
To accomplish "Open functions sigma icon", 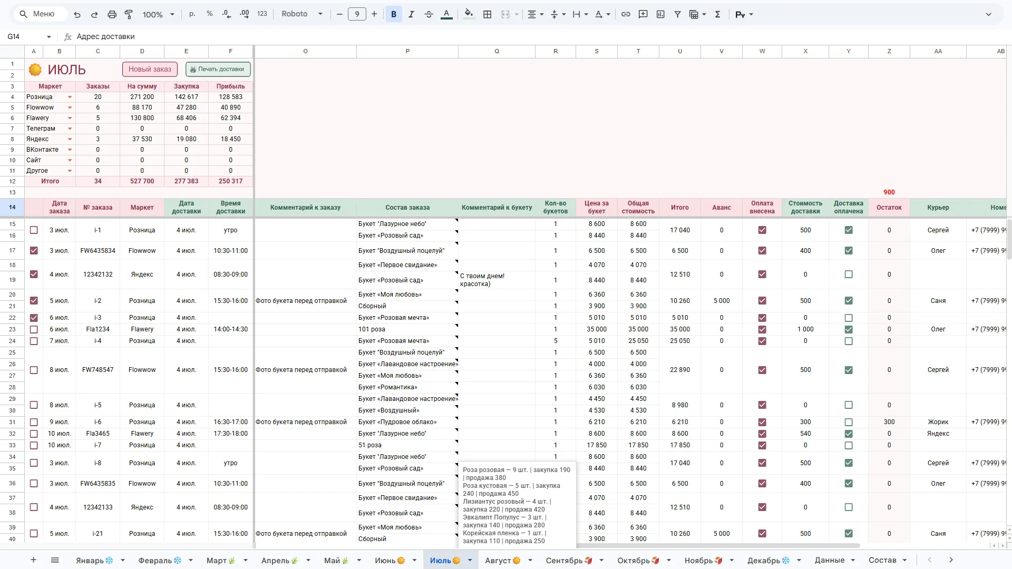I will click(717, 14).
